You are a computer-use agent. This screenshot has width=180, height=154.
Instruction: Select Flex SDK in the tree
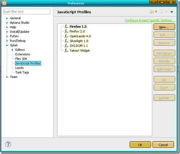21,59
